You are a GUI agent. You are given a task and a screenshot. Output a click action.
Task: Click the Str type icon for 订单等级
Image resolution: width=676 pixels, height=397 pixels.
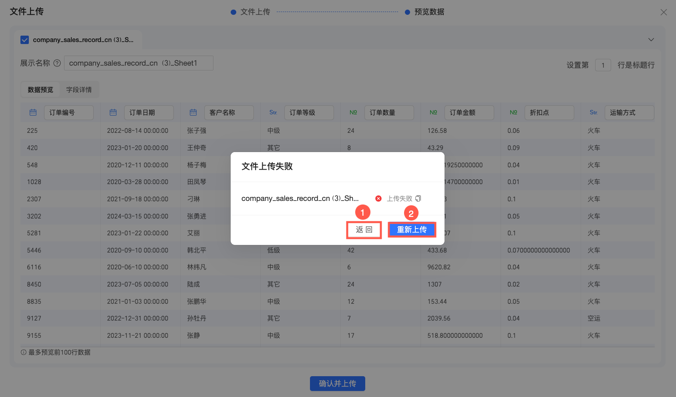click(x=274, y=112)
